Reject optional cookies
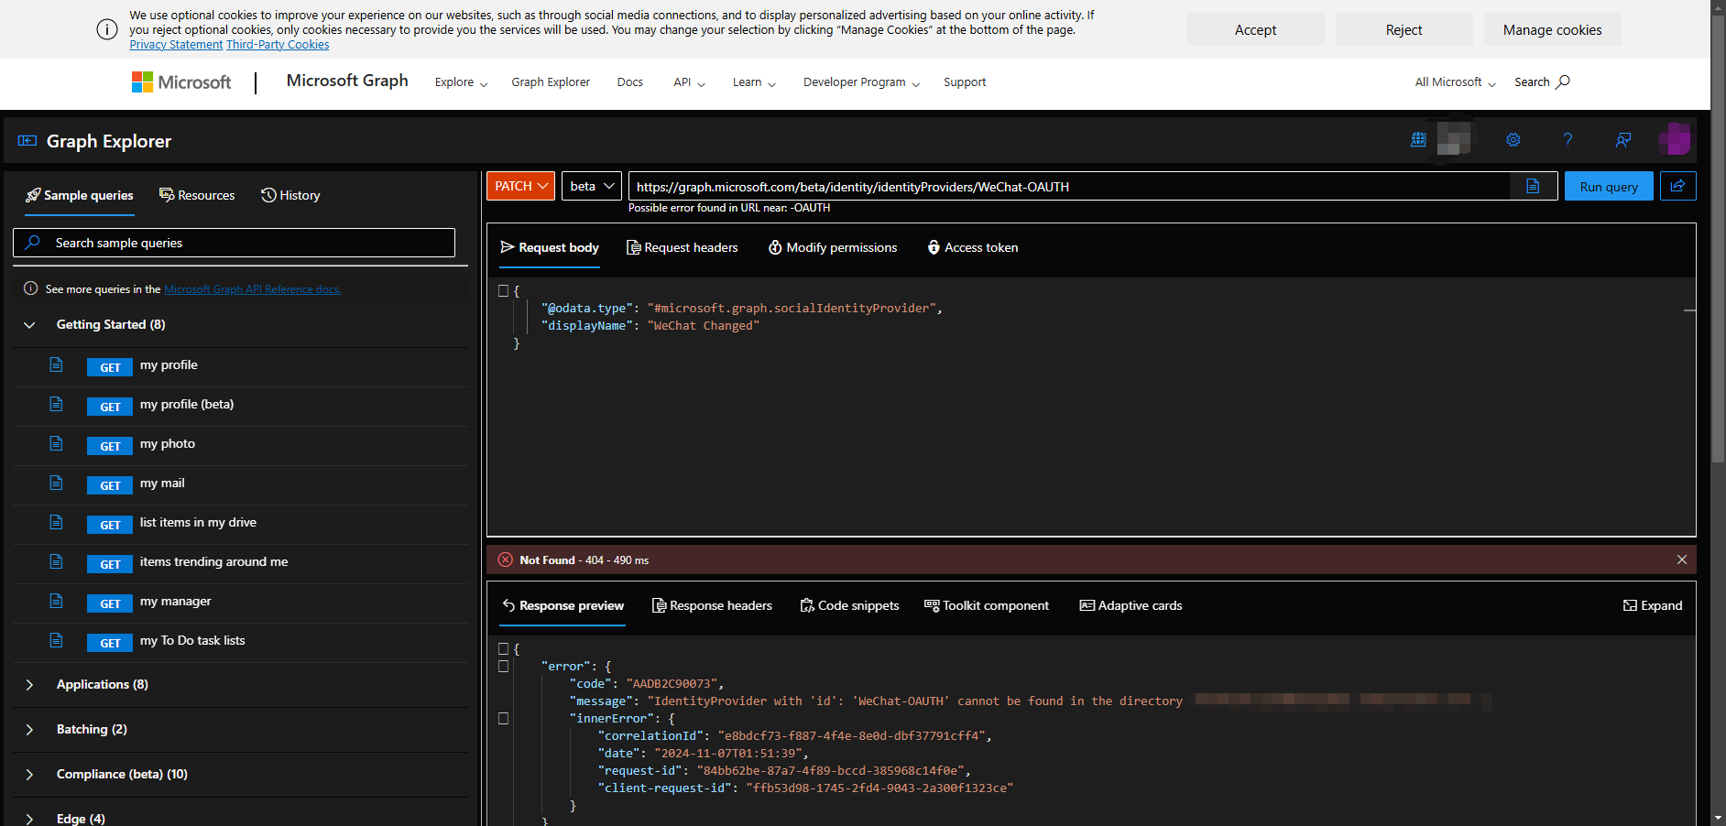 click(1404, 29)
